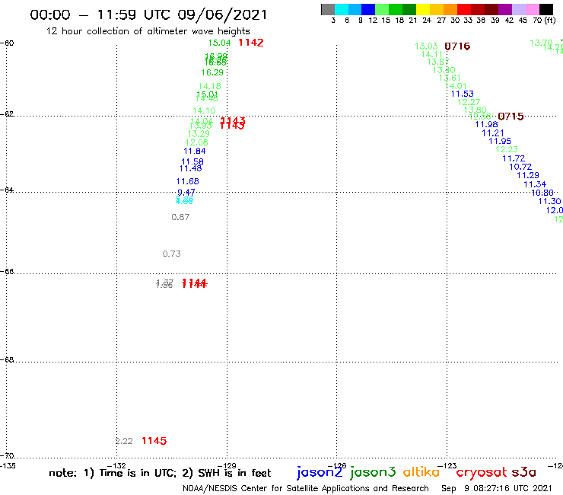Click the green wave height 12.23

point(507,149)
